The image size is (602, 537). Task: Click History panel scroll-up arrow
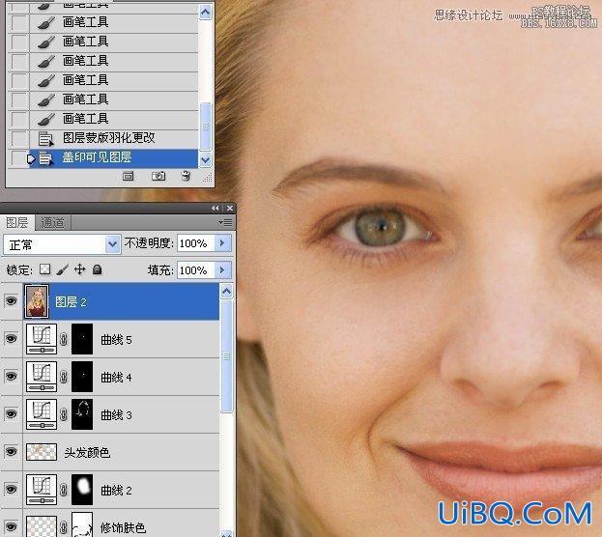pos(206,13)
